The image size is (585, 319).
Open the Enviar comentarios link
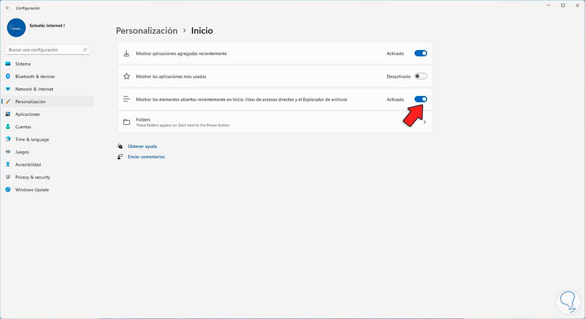pyautogui.click(x=146, y=157)
